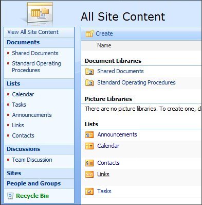This screenshot has width=202, height=205.
Task: Open Standard Operating Procedures in main list
Action: 136,82
